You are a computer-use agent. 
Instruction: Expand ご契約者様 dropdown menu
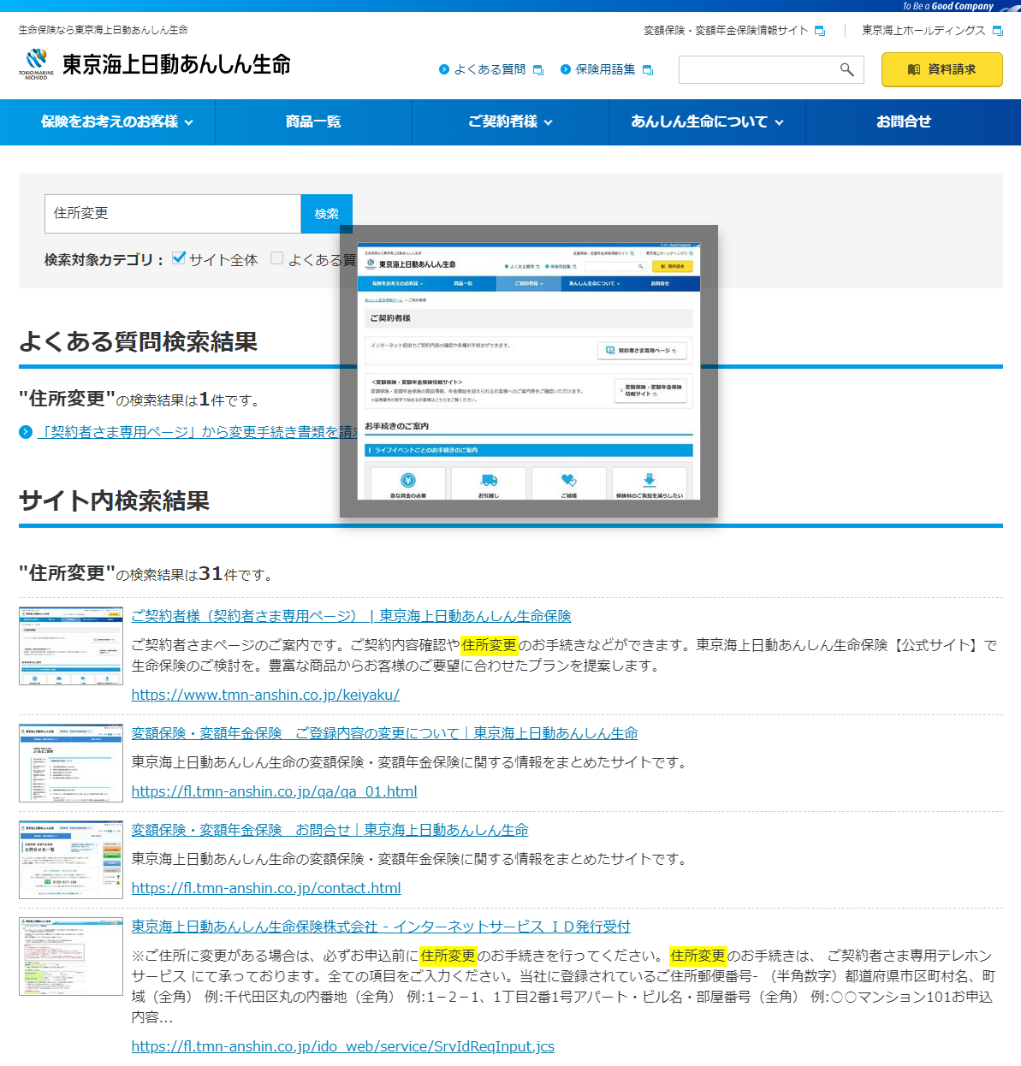[510, 121]
